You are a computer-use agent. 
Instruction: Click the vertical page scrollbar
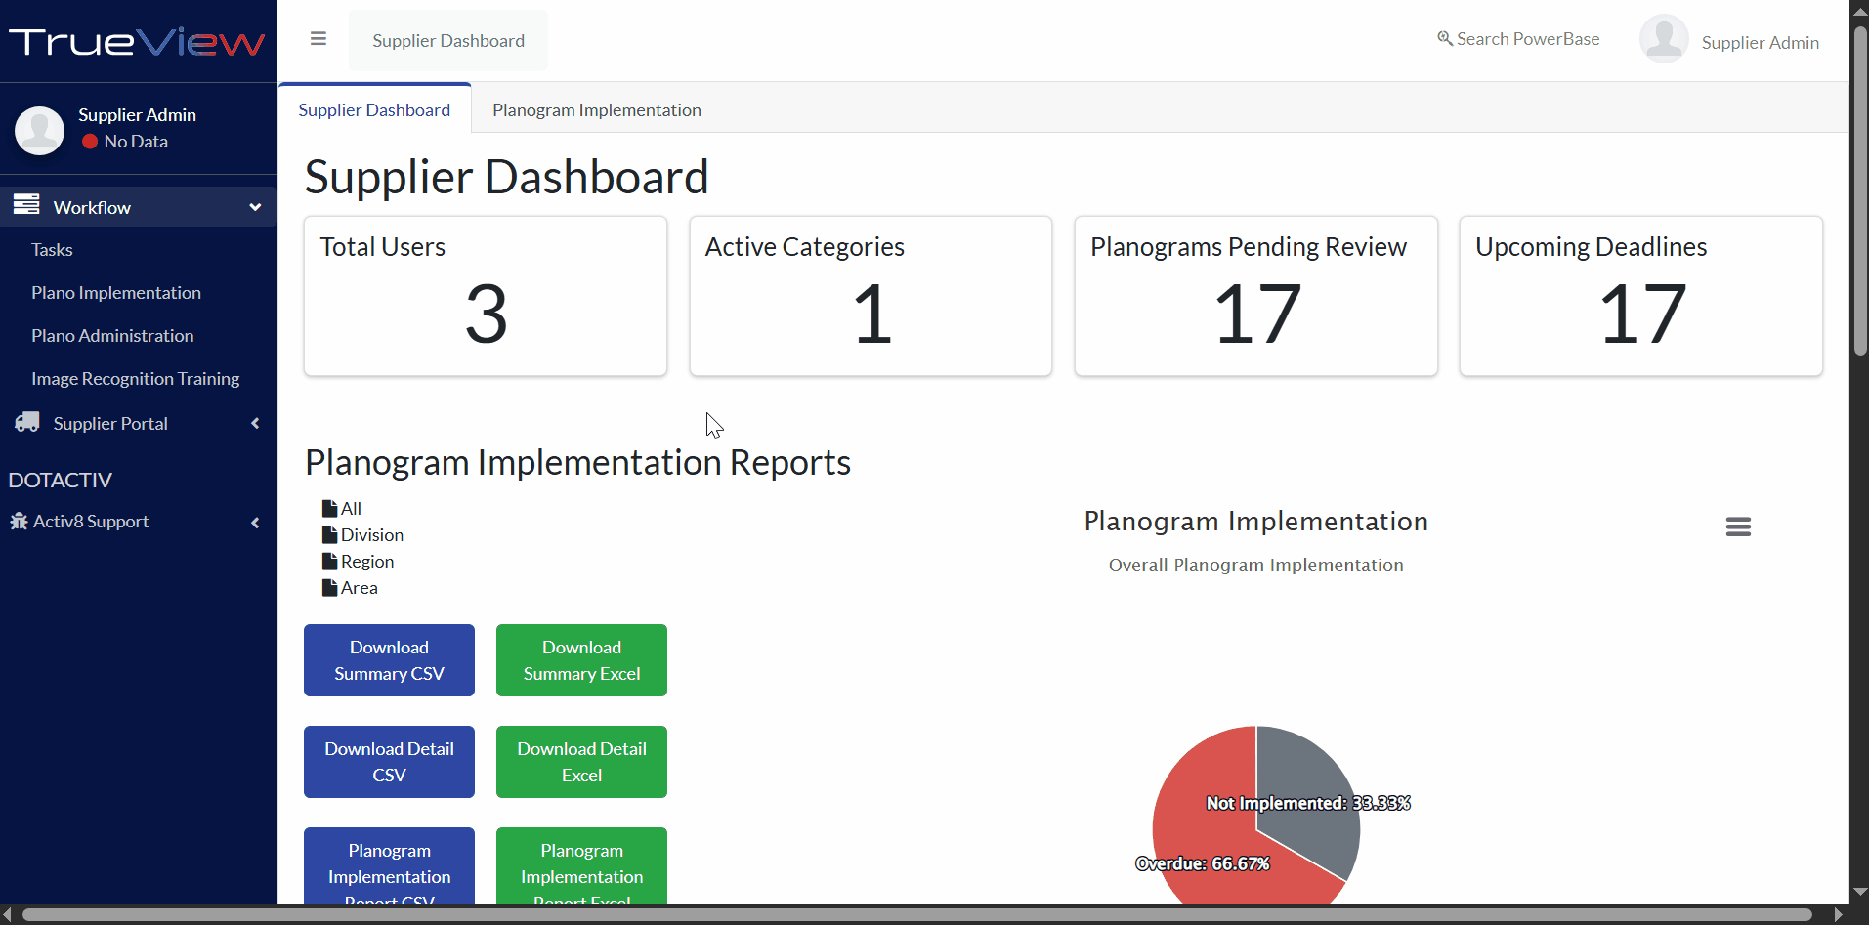(1860, 195)
